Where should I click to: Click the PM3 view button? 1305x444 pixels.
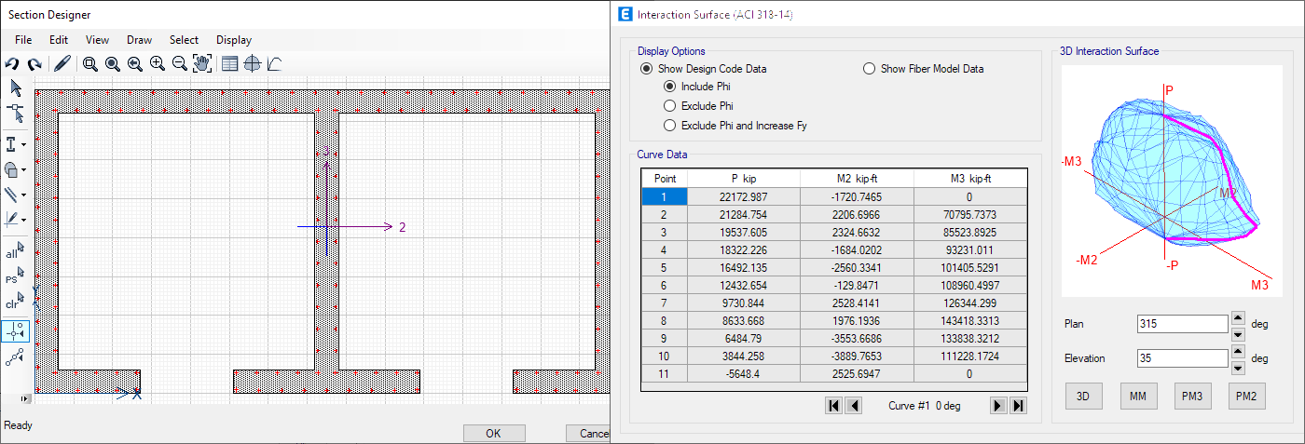[1192, 396]
